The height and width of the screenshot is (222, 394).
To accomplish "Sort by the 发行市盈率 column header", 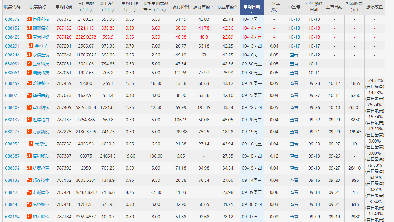I will (x=204, y=7).
